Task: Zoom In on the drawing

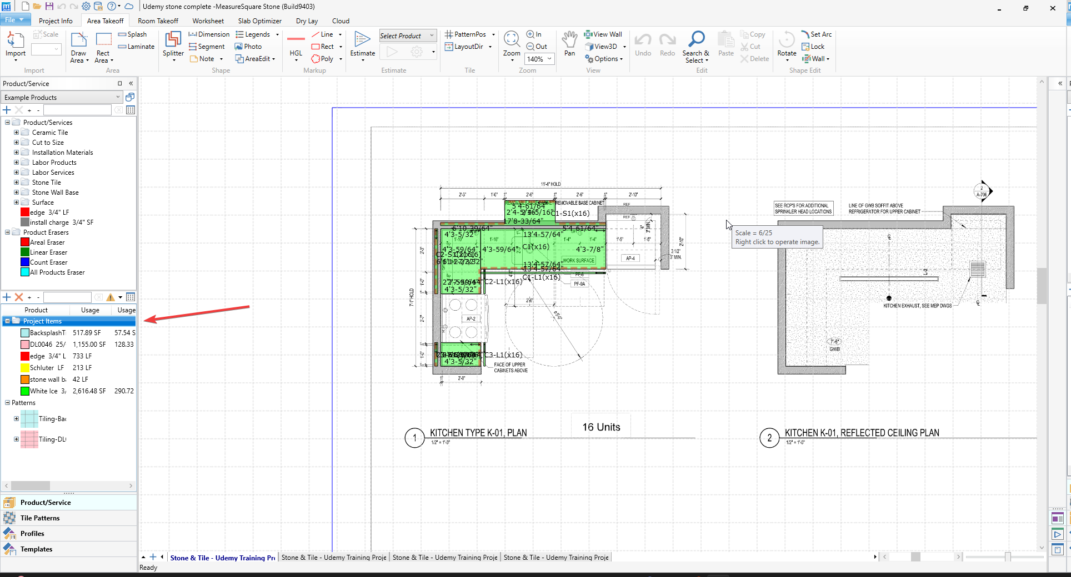Action: 534,34
